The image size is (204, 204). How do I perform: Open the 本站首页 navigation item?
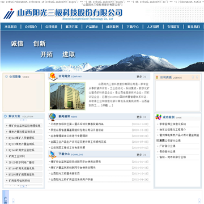(x=11, y=27)
